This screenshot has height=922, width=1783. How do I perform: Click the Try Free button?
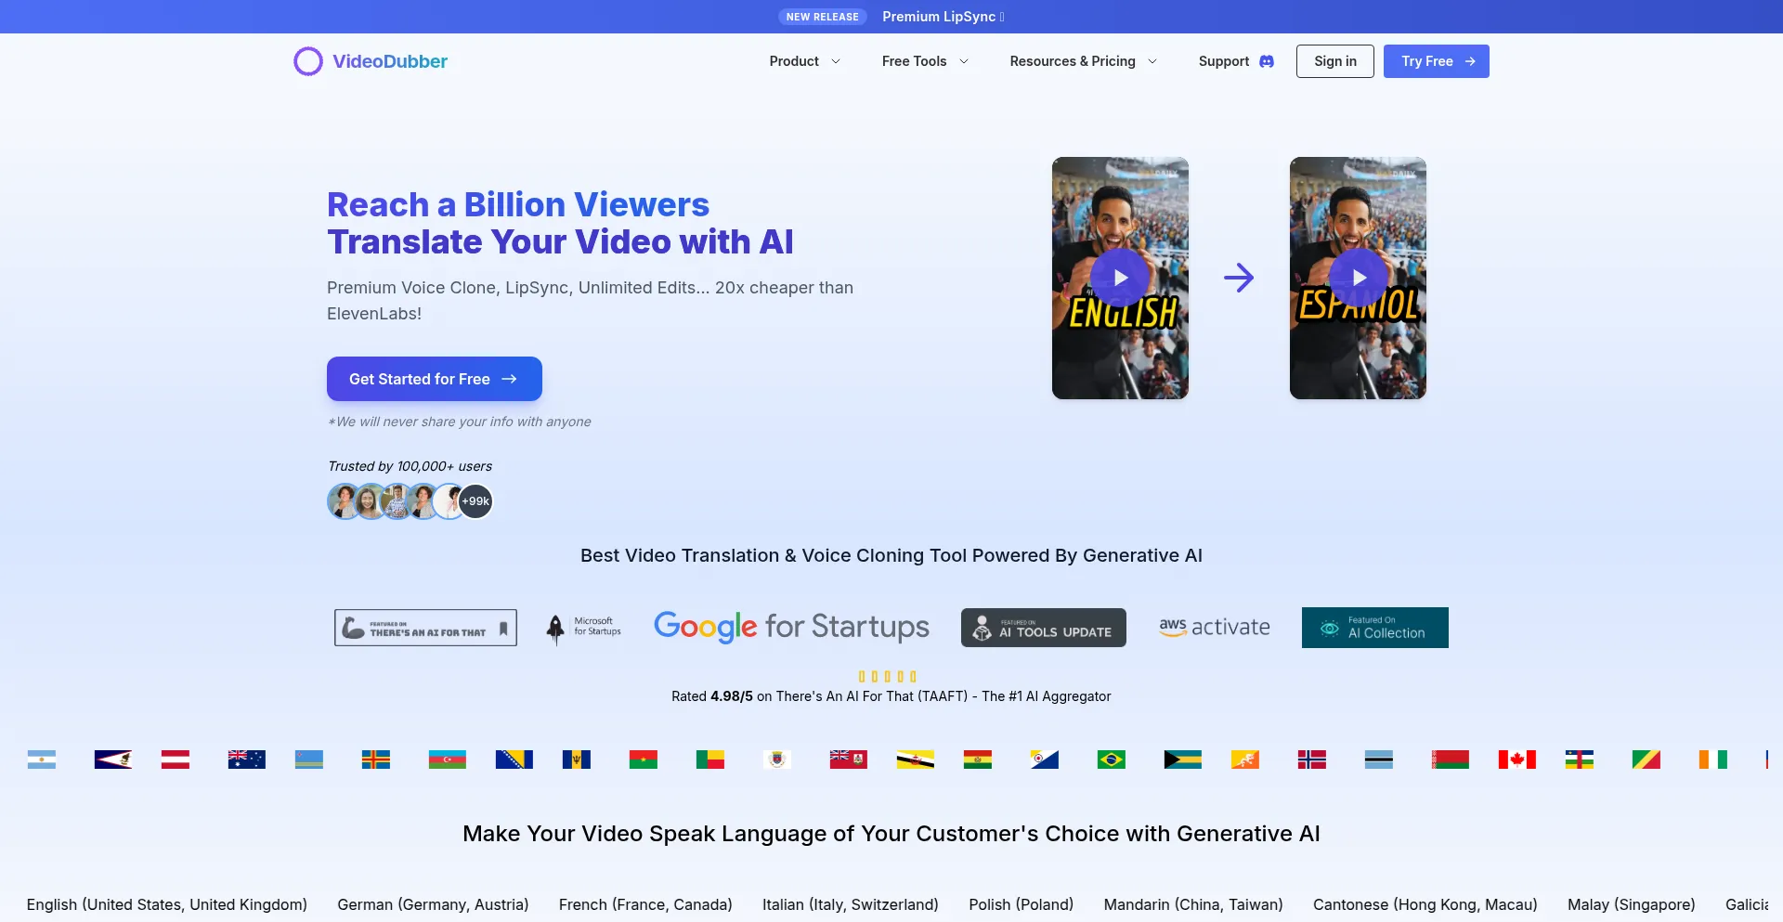coord(1436,60)
